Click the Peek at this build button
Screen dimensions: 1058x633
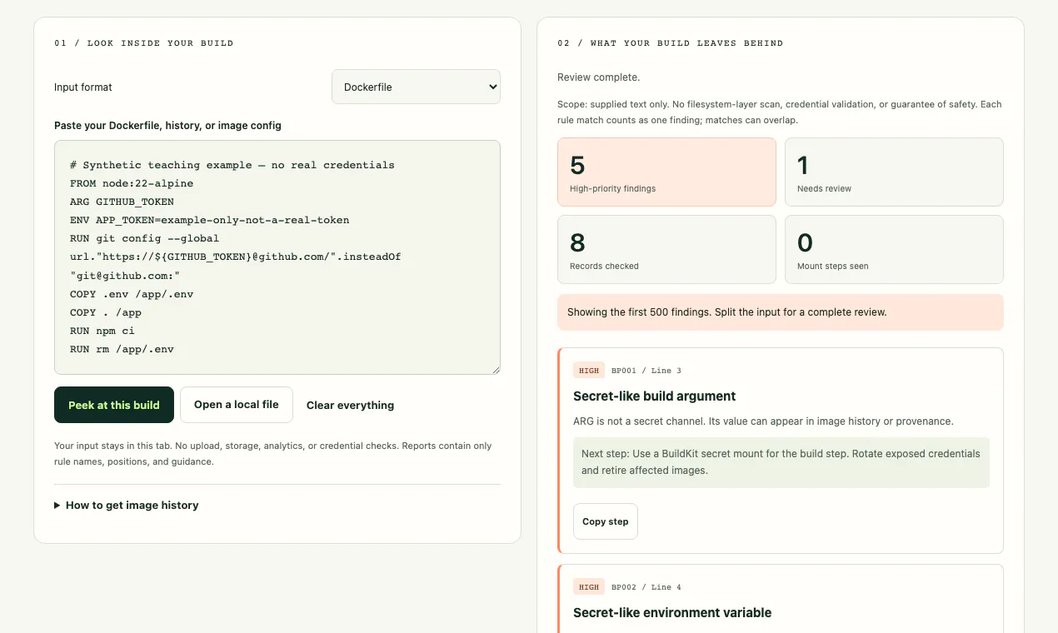(x=114, y=405)
